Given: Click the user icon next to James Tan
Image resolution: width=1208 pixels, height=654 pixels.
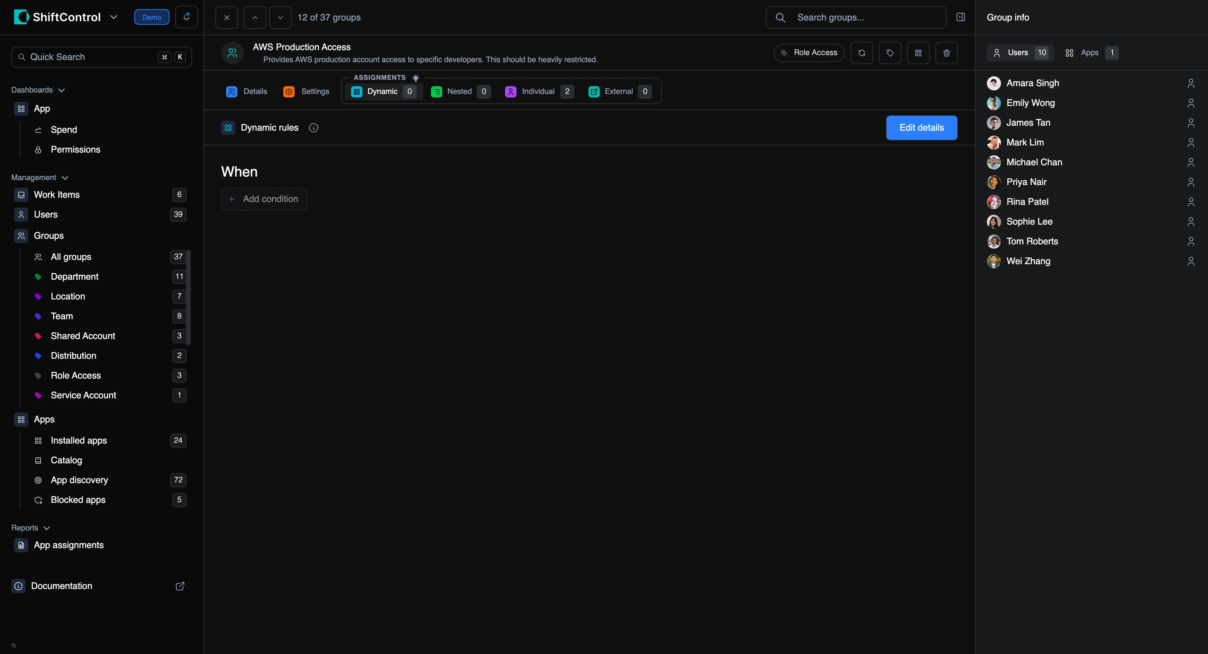Looking at the screenshot, I should click(x=1191, y=123).
